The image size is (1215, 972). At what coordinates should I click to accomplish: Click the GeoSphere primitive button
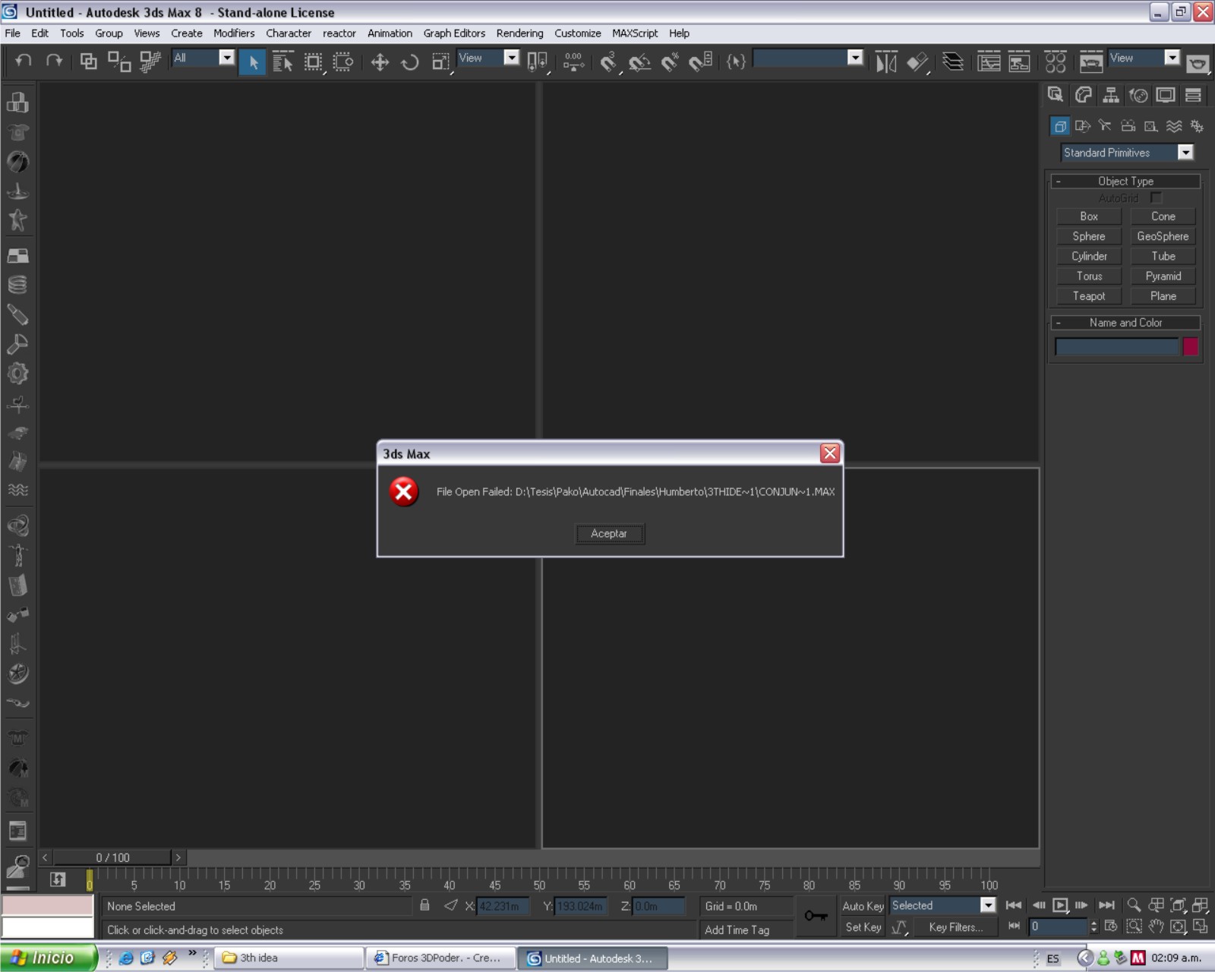(x=1163, y=236)
